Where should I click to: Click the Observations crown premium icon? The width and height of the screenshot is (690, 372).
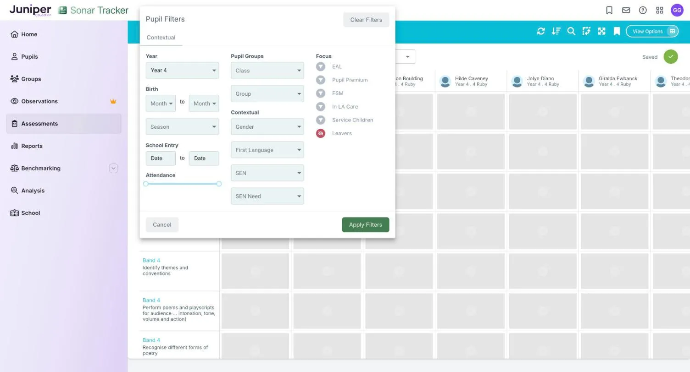113,101
